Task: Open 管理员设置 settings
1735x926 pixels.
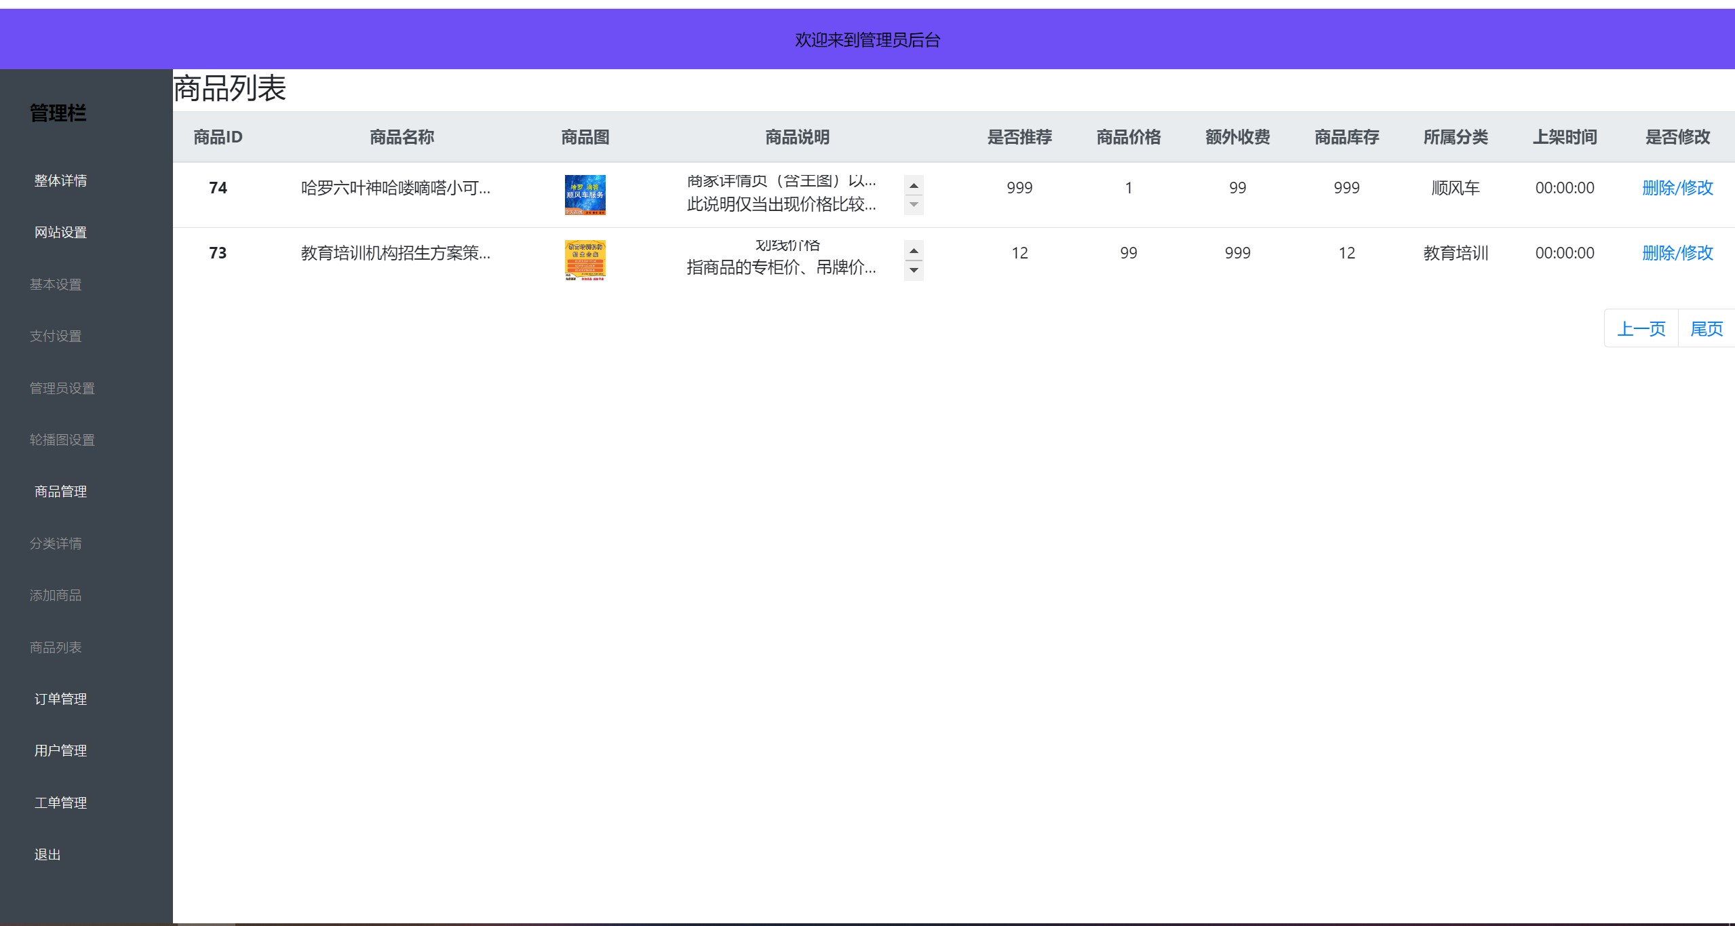Action: point(62,387)
